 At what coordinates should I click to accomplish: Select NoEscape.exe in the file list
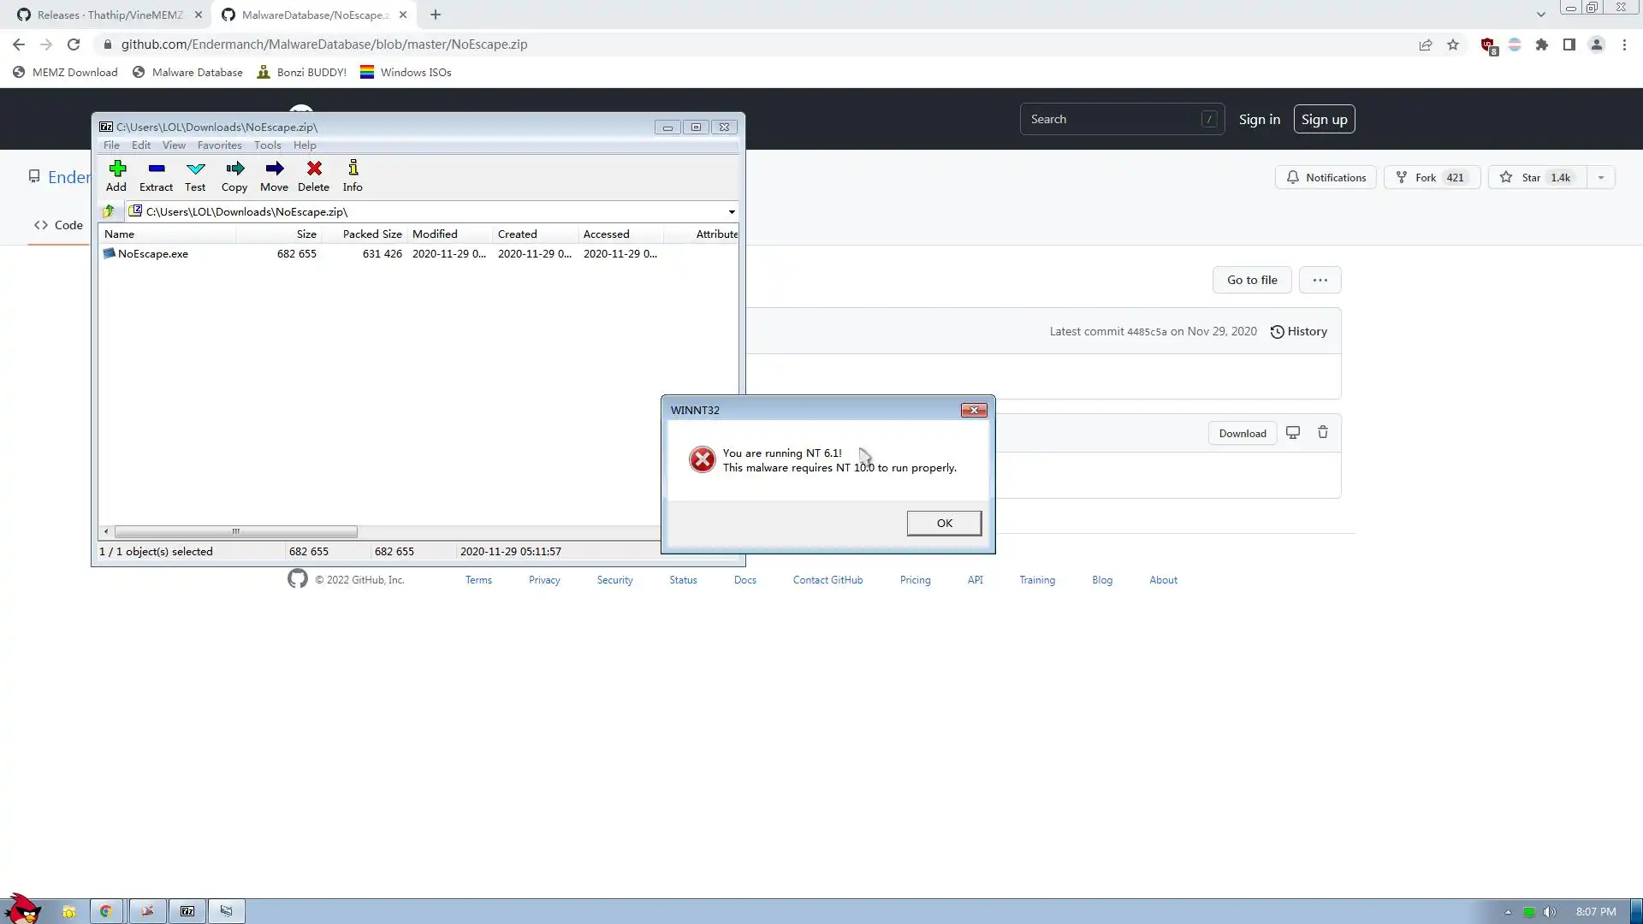pyautogui.click(x=153, y=254)
